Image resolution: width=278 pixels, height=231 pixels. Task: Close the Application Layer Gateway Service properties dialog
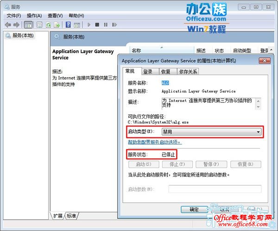[265, 61]
